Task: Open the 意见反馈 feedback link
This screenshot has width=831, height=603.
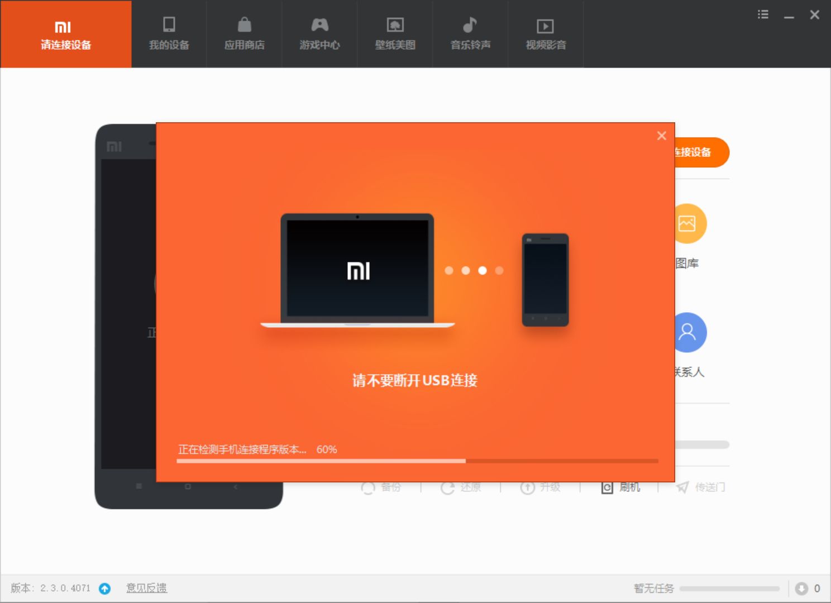Action: [146, 588]
